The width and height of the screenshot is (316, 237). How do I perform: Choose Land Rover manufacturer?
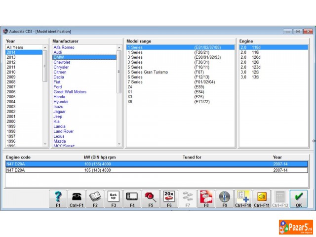click(84, 131)
